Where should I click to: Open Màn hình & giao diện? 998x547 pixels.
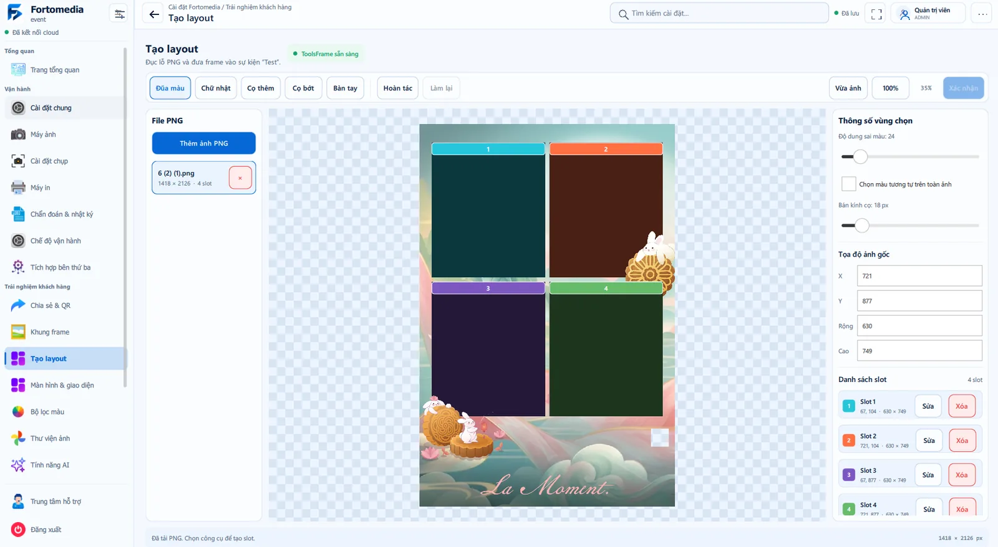65,385
